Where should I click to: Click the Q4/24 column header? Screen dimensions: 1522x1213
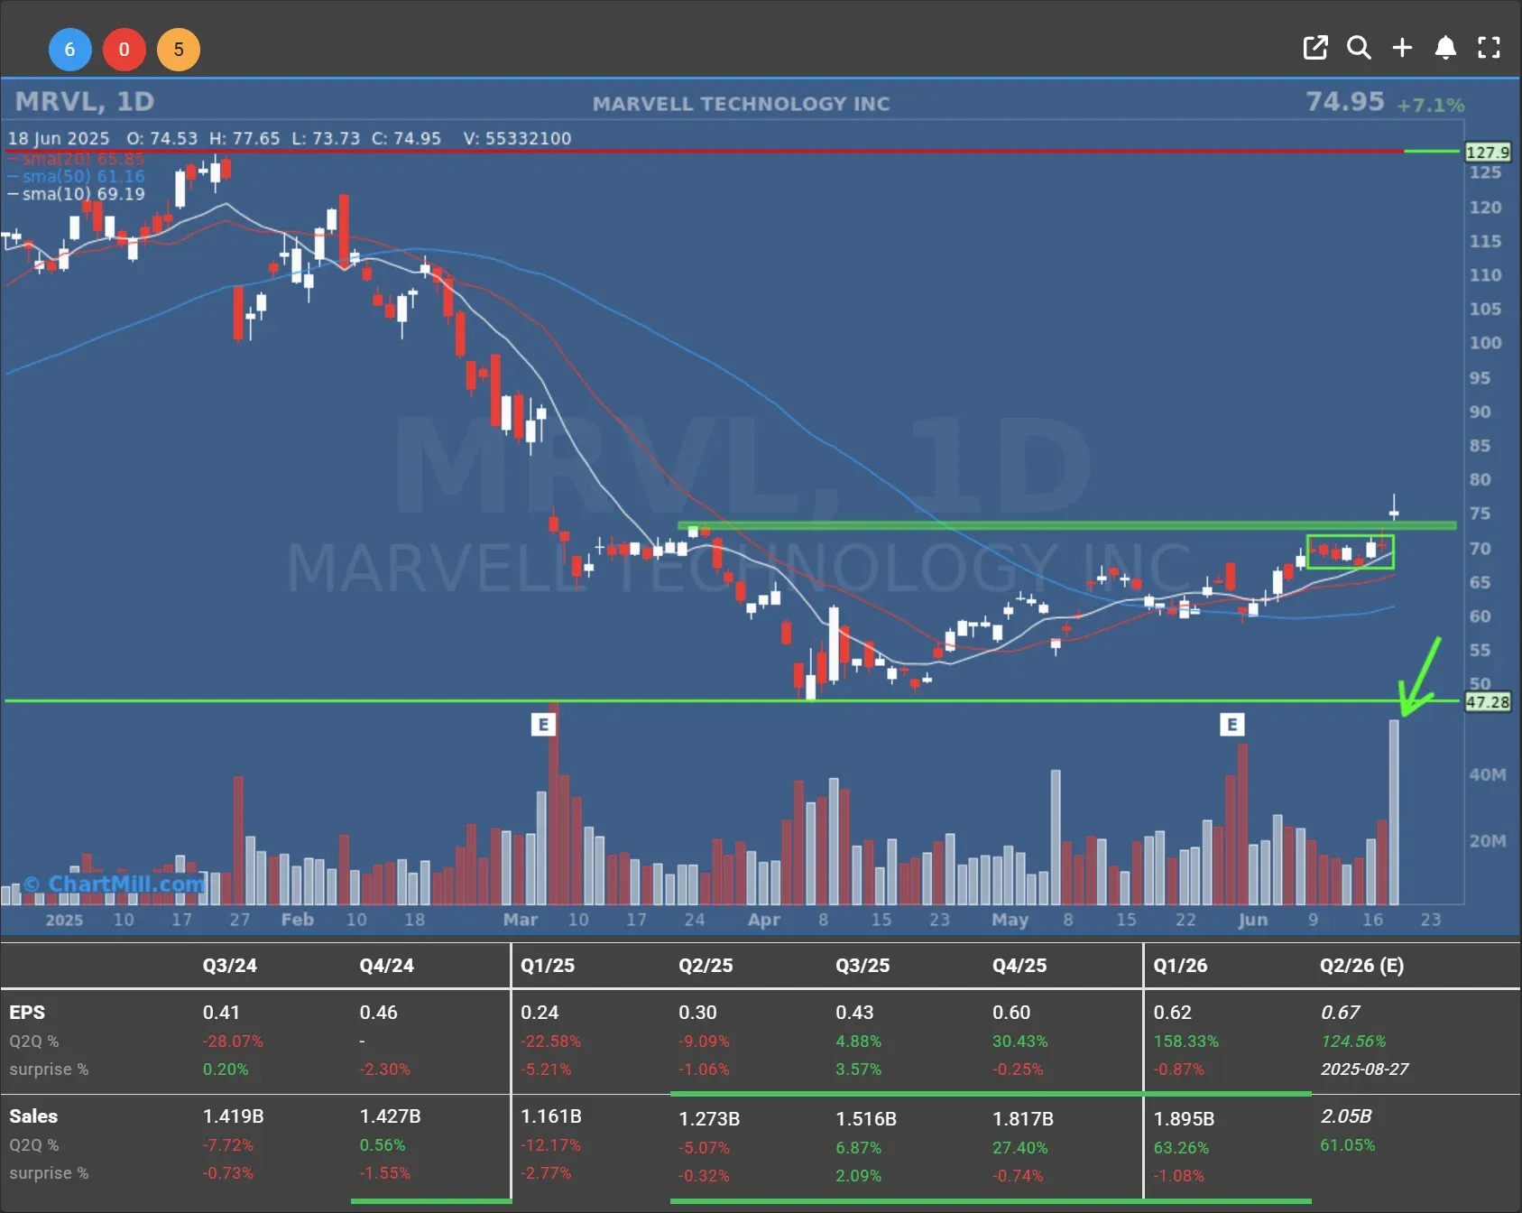pyautogui.click(x=387, y=965)
